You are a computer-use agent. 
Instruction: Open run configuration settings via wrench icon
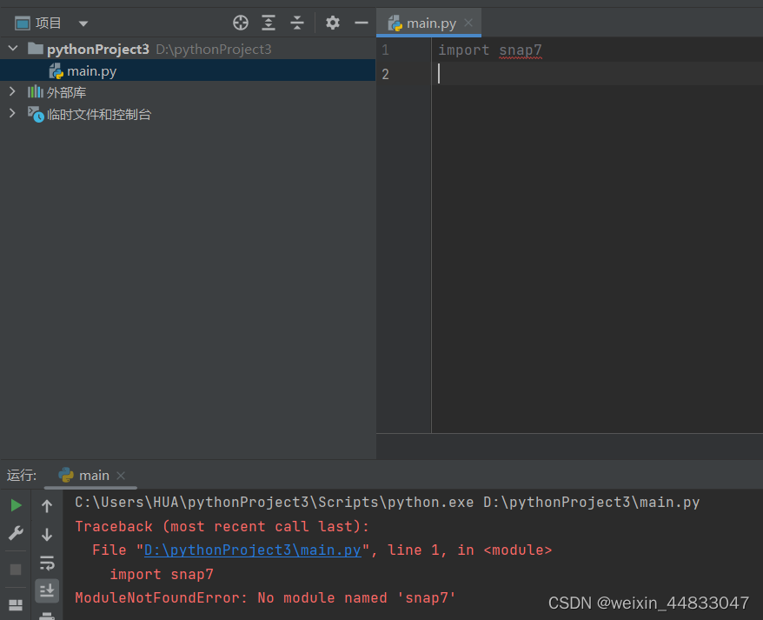click(16, 532)
